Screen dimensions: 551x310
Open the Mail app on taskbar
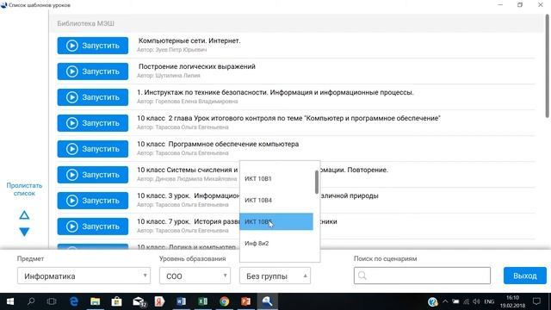[x=139, y=301]
